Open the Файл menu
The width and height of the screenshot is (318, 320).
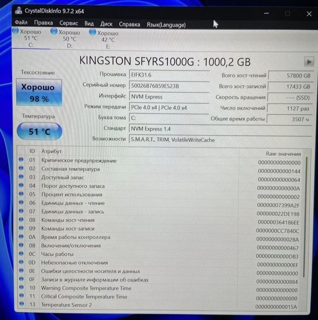(21, 22)
